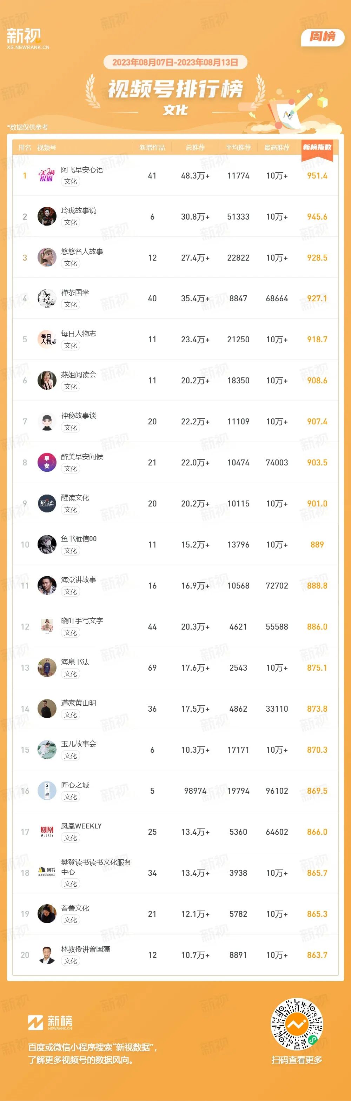This screenshot has width=351, height=1101.
Task: Open the 醉美早安问候 purple avatar
Action: point(47,462)
